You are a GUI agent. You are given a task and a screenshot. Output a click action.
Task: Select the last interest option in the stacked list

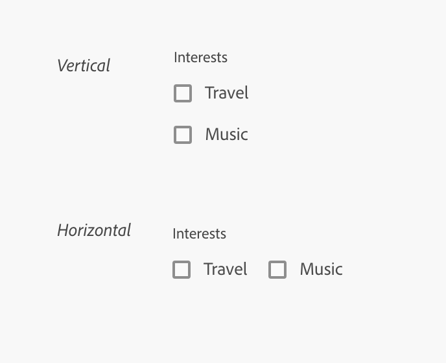(183, 135)
